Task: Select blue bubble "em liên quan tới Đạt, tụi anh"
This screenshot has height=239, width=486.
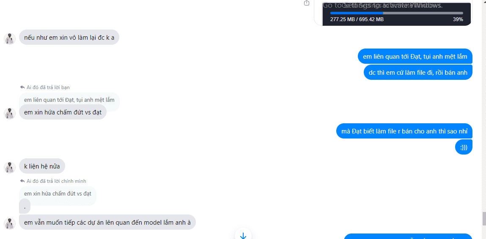Action: click(415, 56)
